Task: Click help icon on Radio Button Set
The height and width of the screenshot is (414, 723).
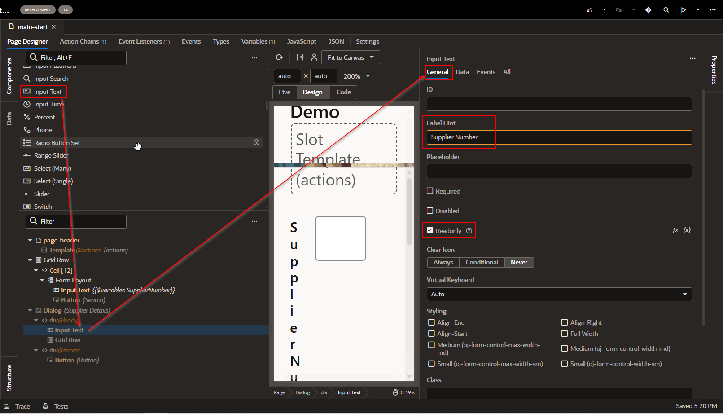Action: [x=256, y=142]
